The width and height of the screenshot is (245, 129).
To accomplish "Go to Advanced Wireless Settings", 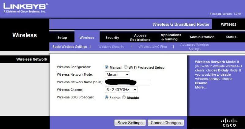I will 194,47.
